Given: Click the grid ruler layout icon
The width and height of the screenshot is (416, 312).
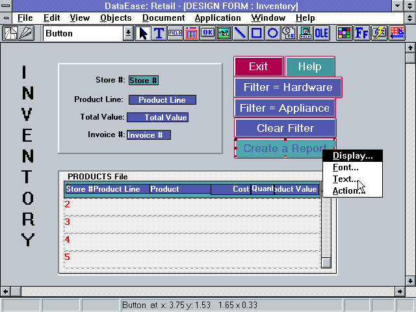Looking at the screenshot, I should 397,33.
